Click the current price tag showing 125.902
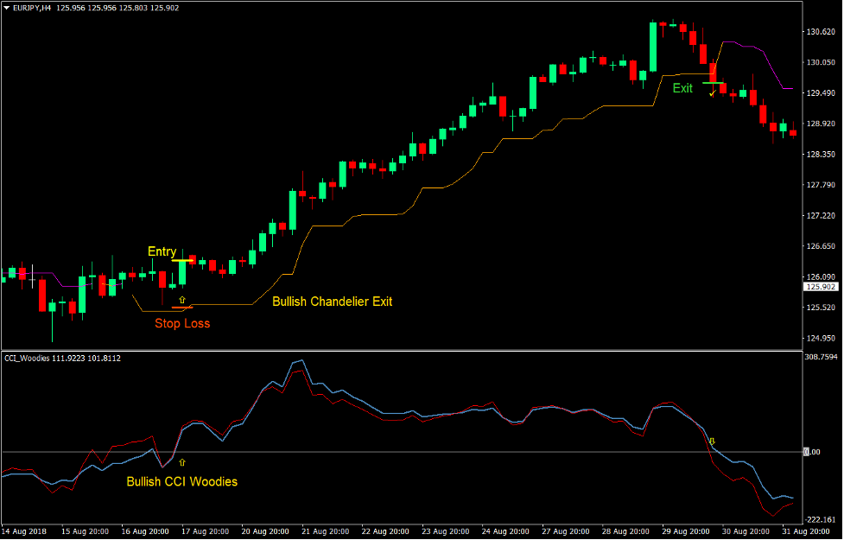 [x=819, y=287]
